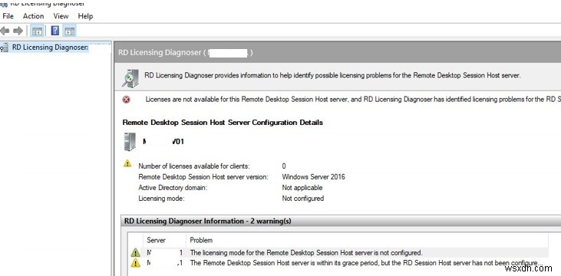Screen dimensions: 561x276
Task: Click the Forward arrow toolbar icon
Action: 18,31
